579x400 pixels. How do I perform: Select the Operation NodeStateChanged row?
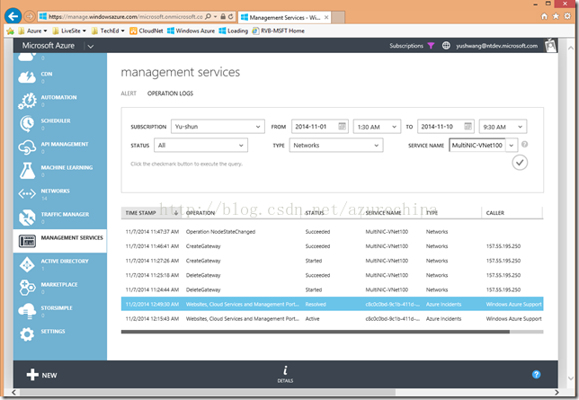coord(333,232)
